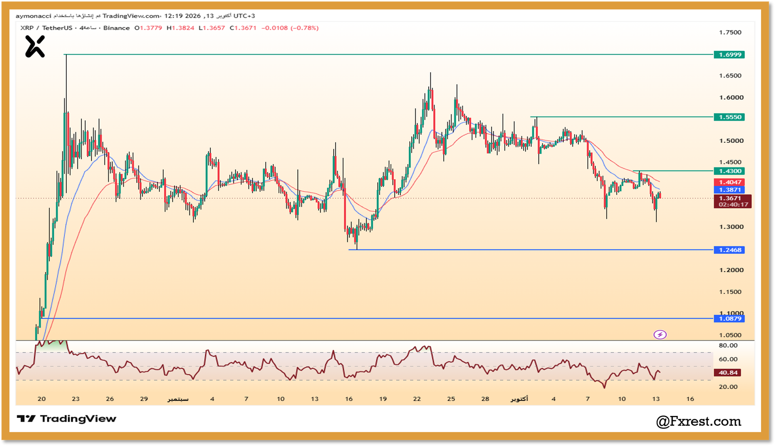
Task: Click the date label 29 on time axis
Action: pyautogui.click(x=144, y=399)
